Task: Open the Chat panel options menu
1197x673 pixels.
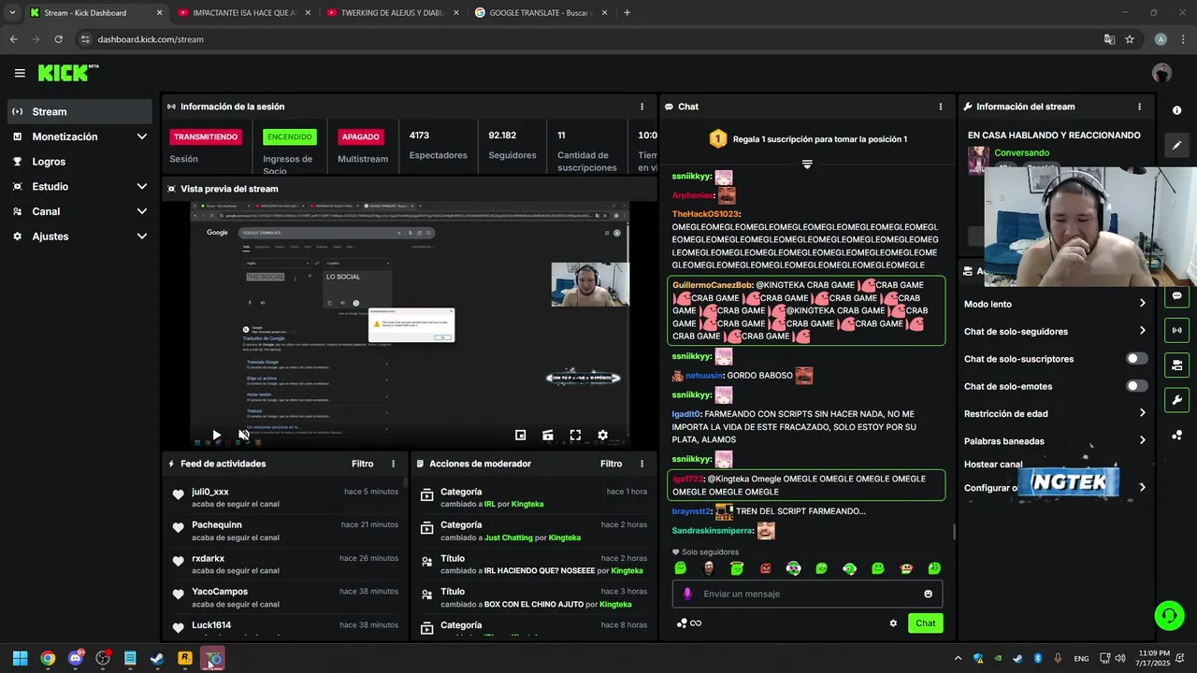Action: click(x=941, y=107)
